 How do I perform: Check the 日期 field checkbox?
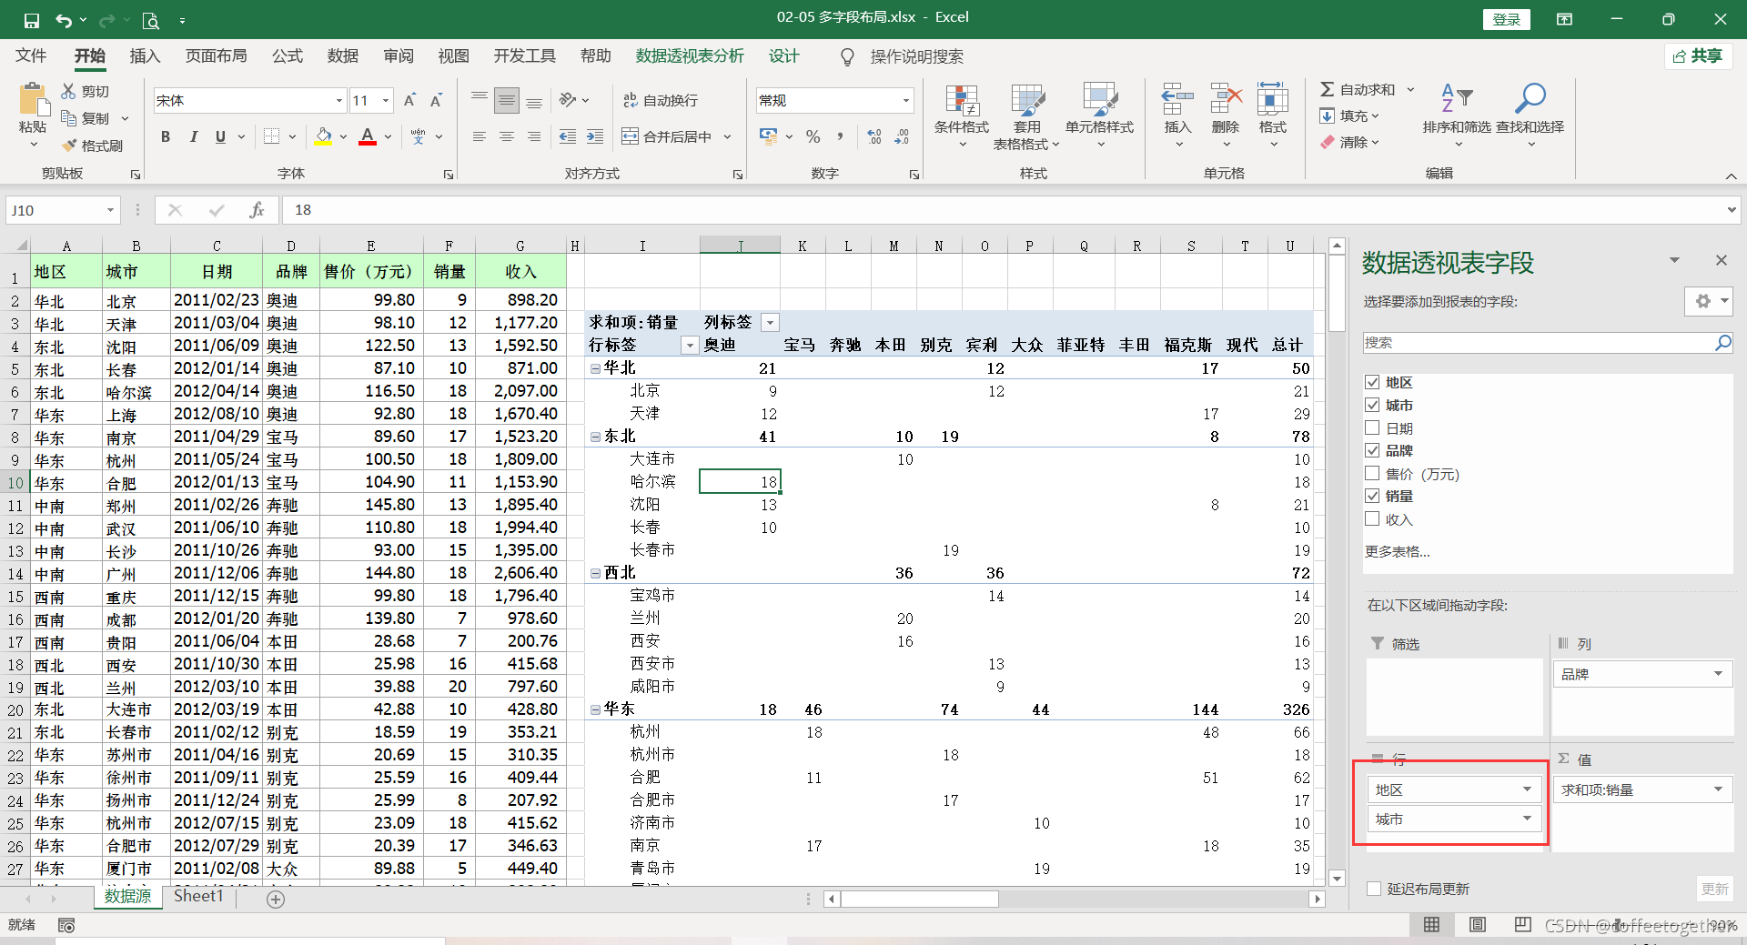click(1372, 427)
